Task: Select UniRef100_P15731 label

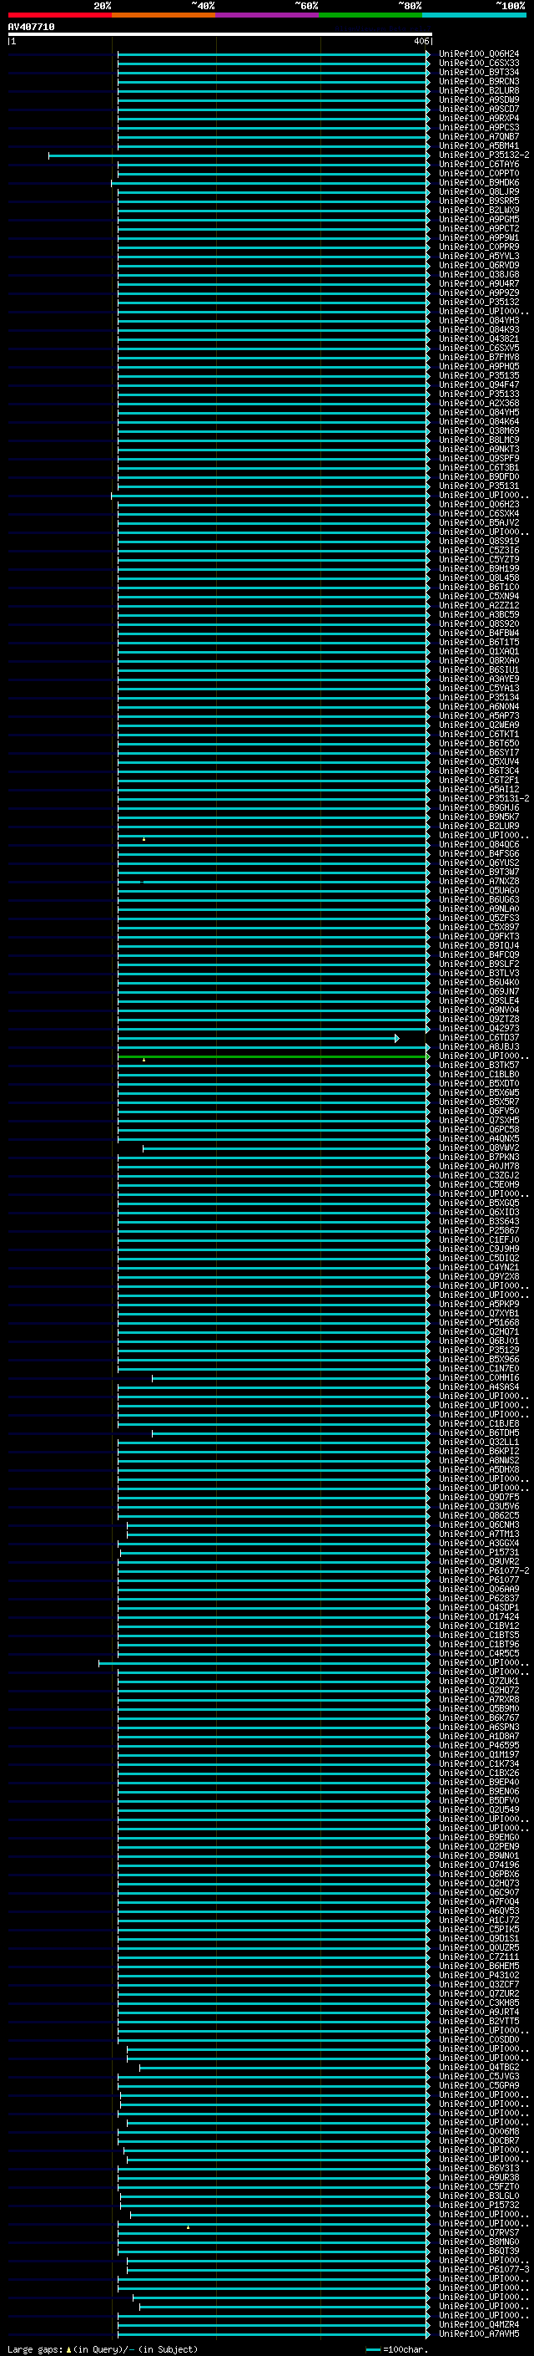Action: pyautogui.click(x=478, y=1553)
